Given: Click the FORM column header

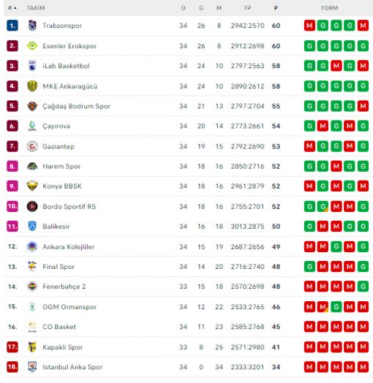Looking at the screenshot, I should tap(330, 8).
